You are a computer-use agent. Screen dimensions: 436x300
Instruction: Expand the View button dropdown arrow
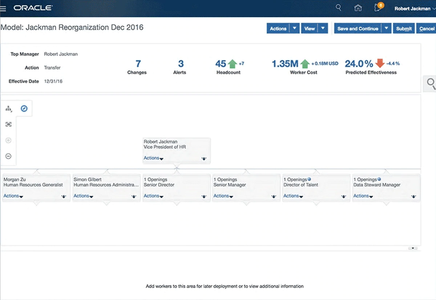[323, 29]
